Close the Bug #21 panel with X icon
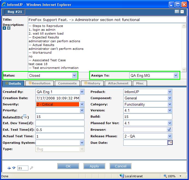The height and width of the screenshot is (180, 189). 182,11
